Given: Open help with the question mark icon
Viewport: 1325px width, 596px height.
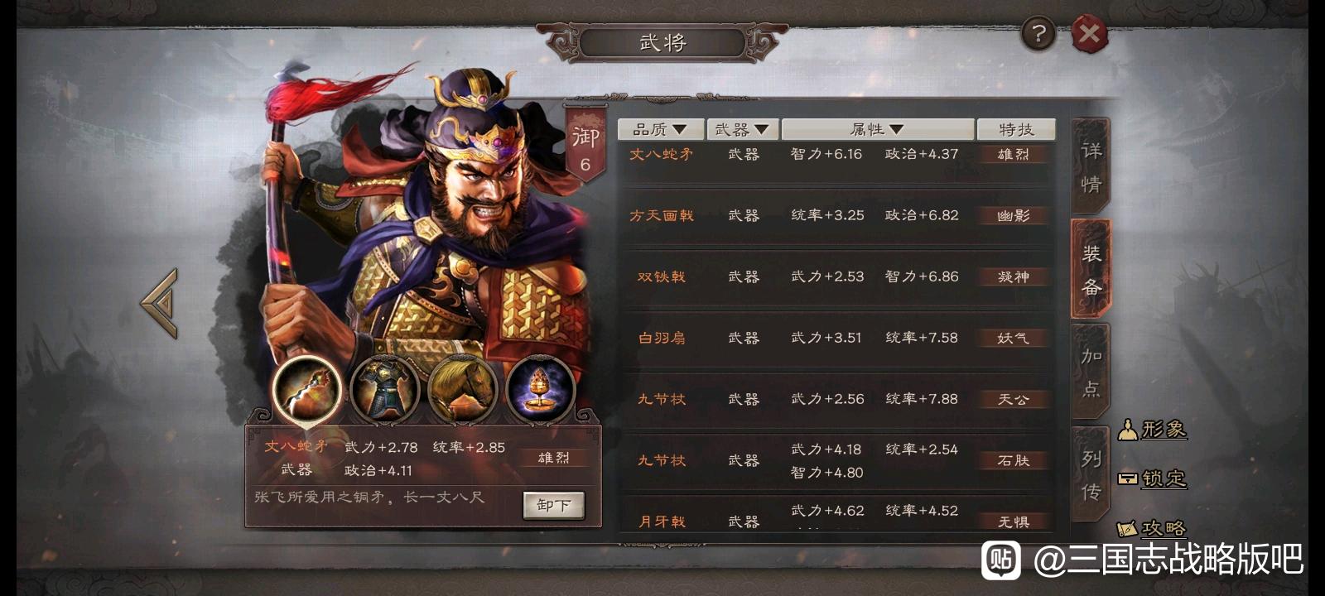Looking at the screenshot, I should 1038,35.
